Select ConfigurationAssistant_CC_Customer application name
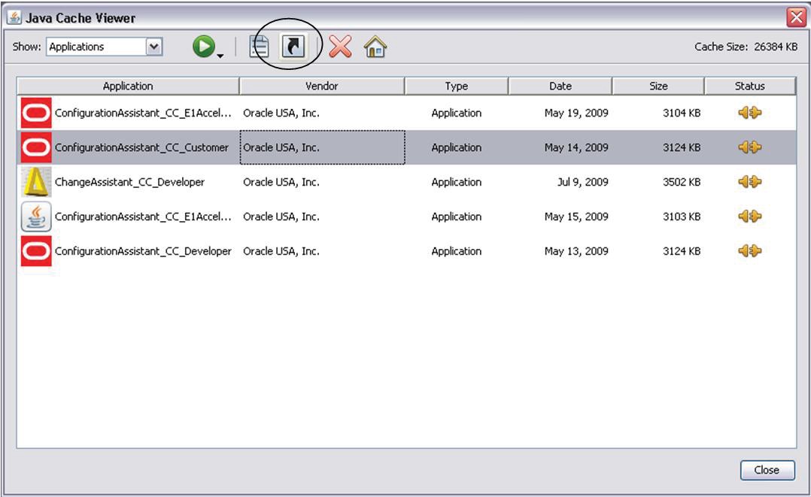The height and width of the screenshot is (497, 811). (141, 147)
